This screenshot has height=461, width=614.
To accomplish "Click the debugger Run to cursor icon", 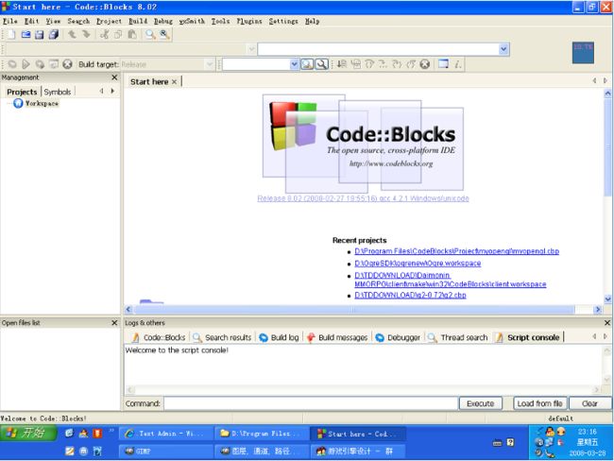I will [x=341, y=64].
